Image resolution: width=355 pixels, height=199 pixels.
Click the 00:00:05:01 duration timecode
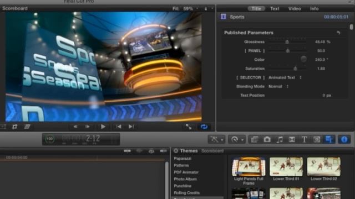pos(336,17)
